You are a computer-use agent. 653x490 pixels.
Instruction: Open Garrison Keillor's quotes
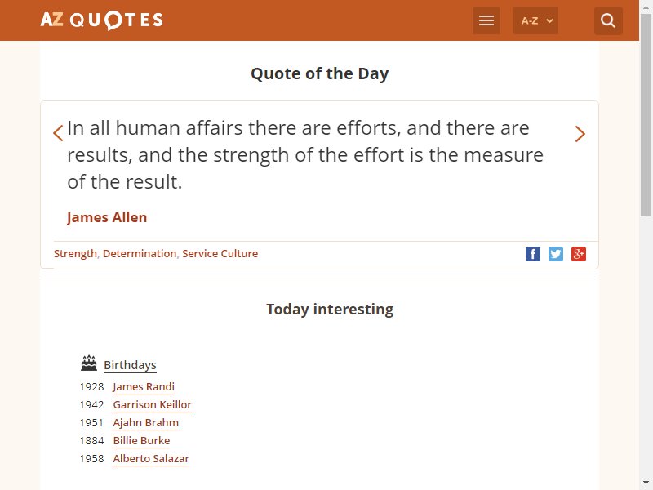coord(153,404)
